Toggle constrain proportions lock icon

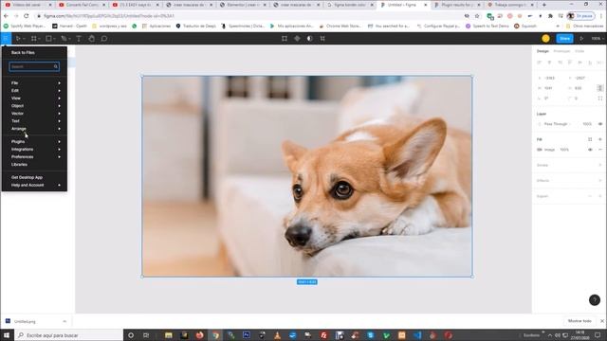pyautogui.click(x=600, y=88)
